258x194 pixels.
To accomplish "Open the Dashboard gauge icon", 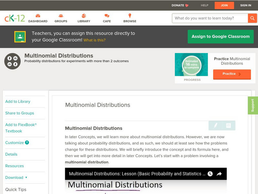I will 38,16.
